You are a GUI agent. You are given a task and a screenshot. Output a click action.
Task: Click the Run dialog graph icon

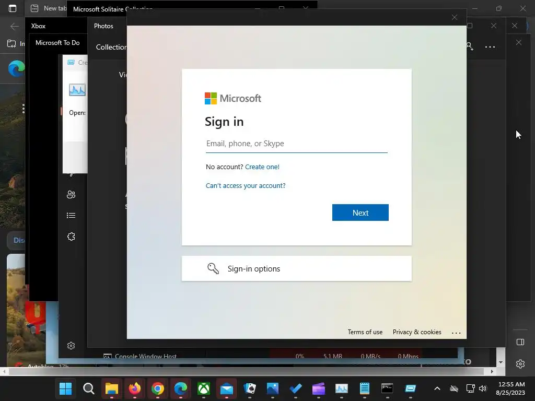tap(77, 90)
